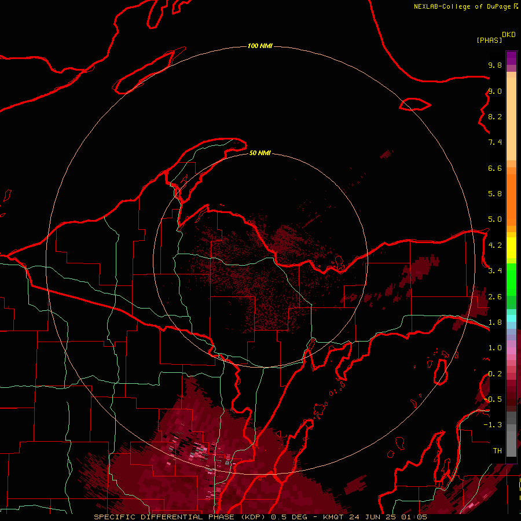Select the 5.8 value on the scale

click(495, 193)
